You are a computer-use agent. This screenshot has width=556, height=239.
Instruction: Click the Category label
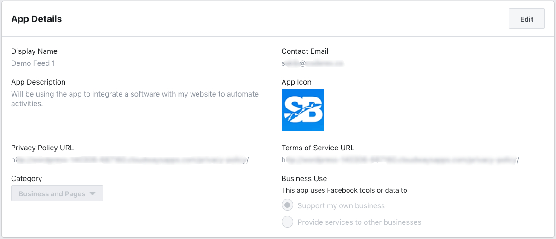(26, 178)
